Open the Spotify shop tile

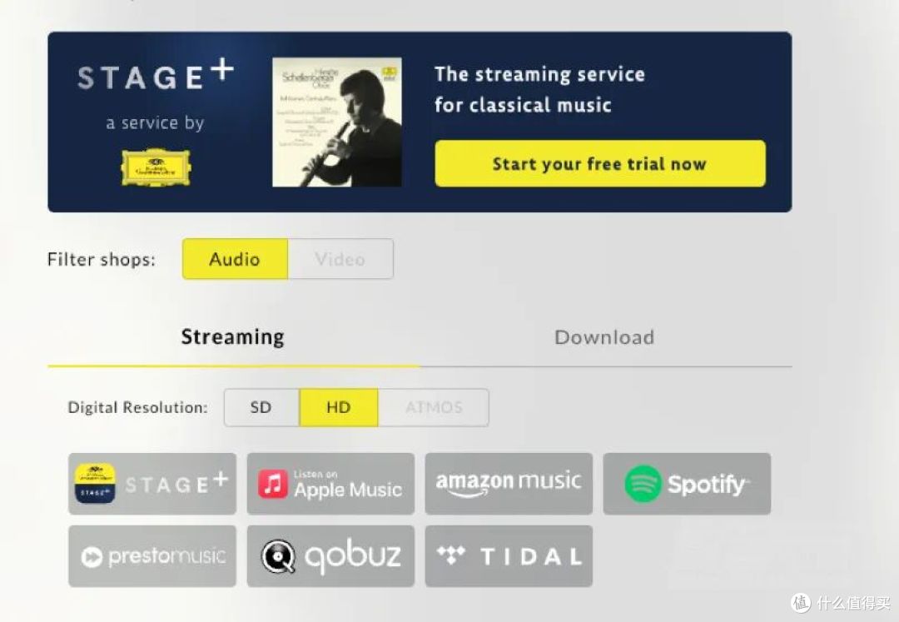pyautogui.click(x=687, y=484)
